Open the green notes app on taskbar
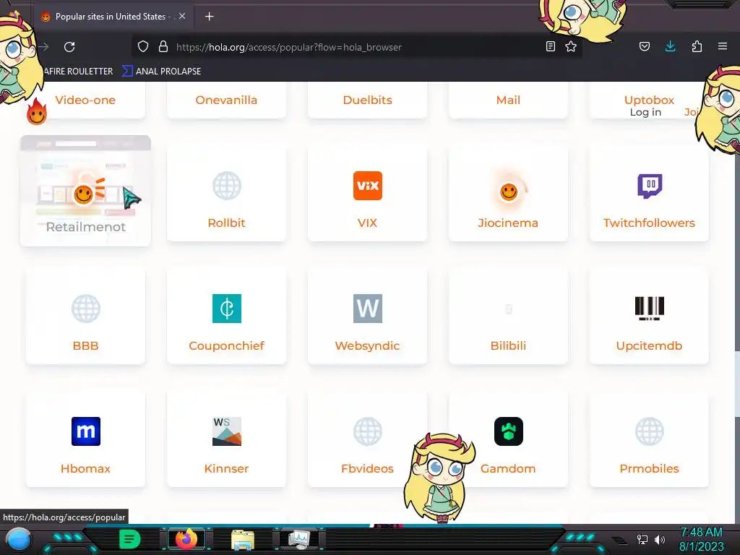This screenshot has width=740, height=555. (x=130, y=539)
